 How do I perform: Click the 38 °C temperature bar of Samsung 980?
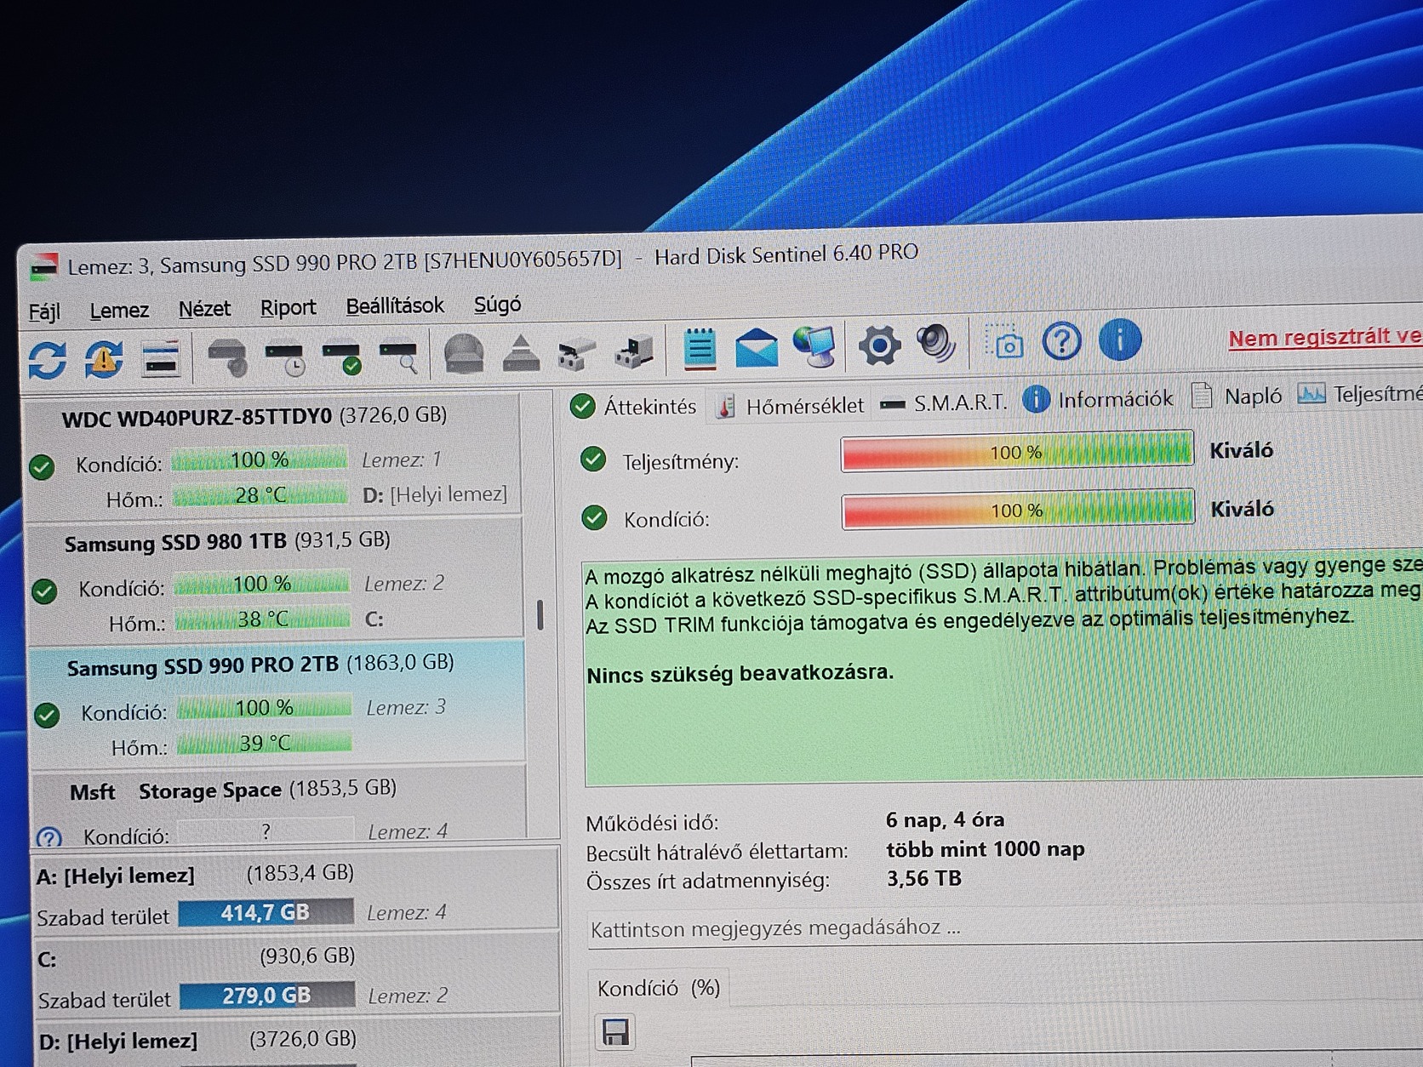coord(262,619)
